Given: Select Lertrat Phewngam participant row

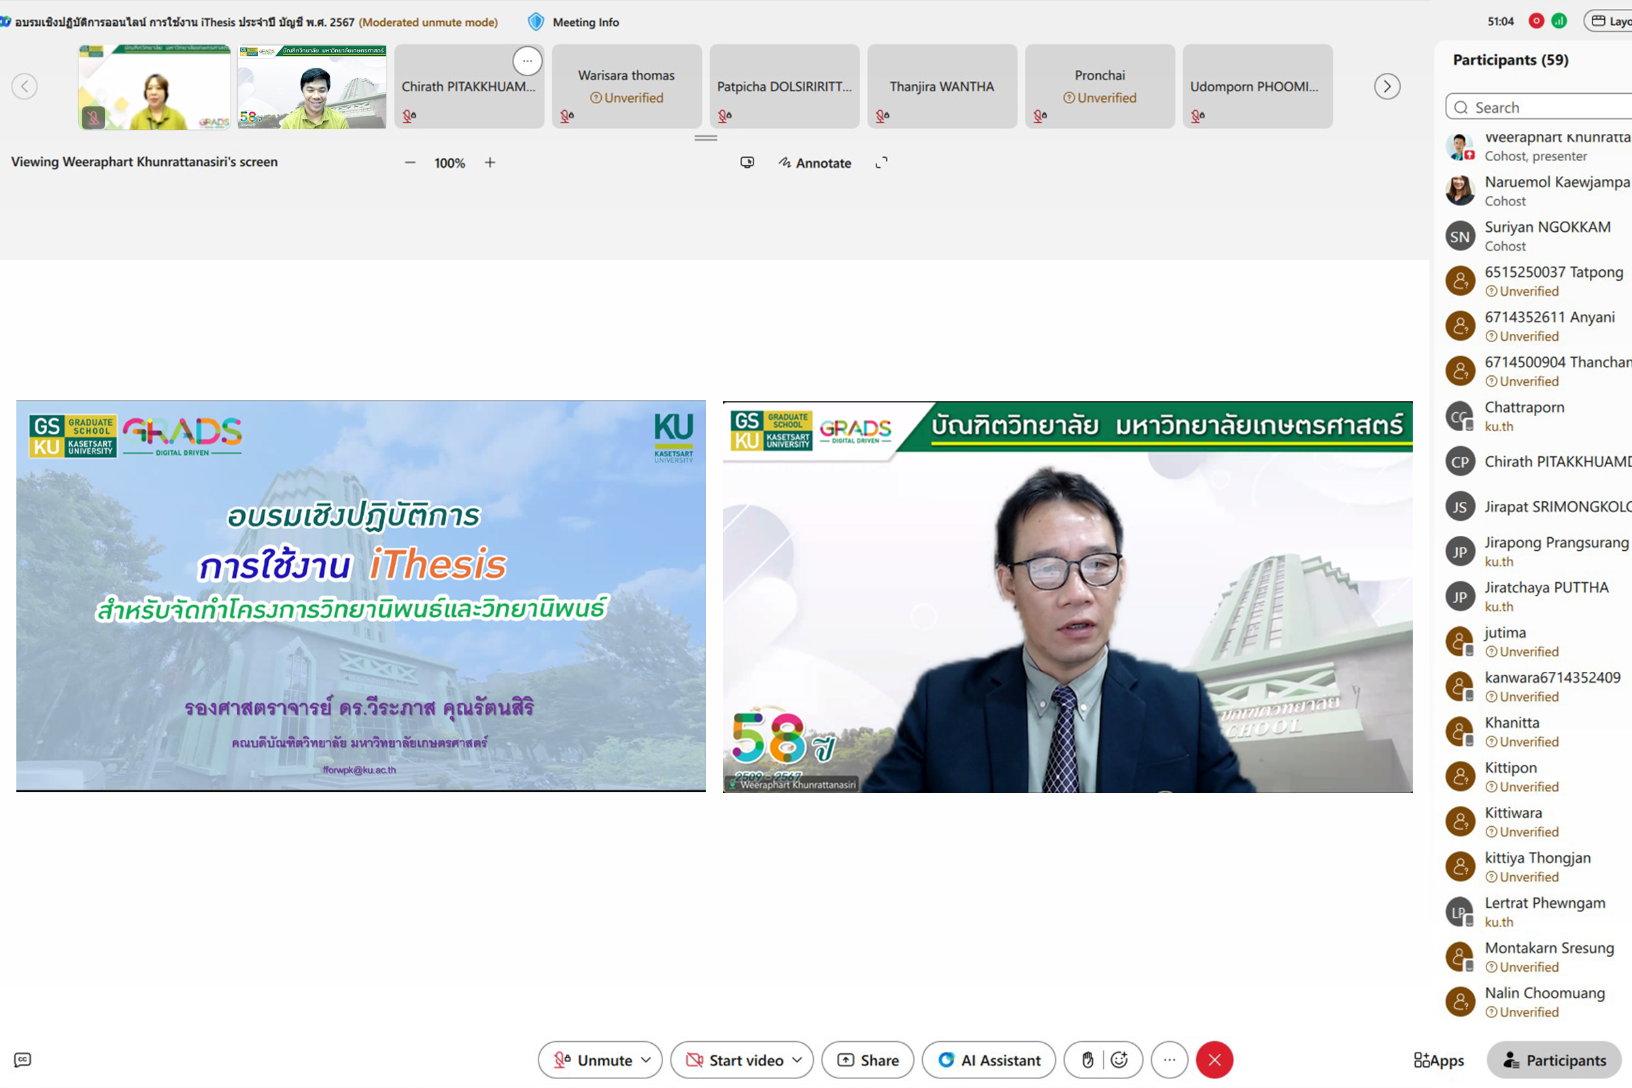Looking at the screenshot, I should coord(1539,913).
